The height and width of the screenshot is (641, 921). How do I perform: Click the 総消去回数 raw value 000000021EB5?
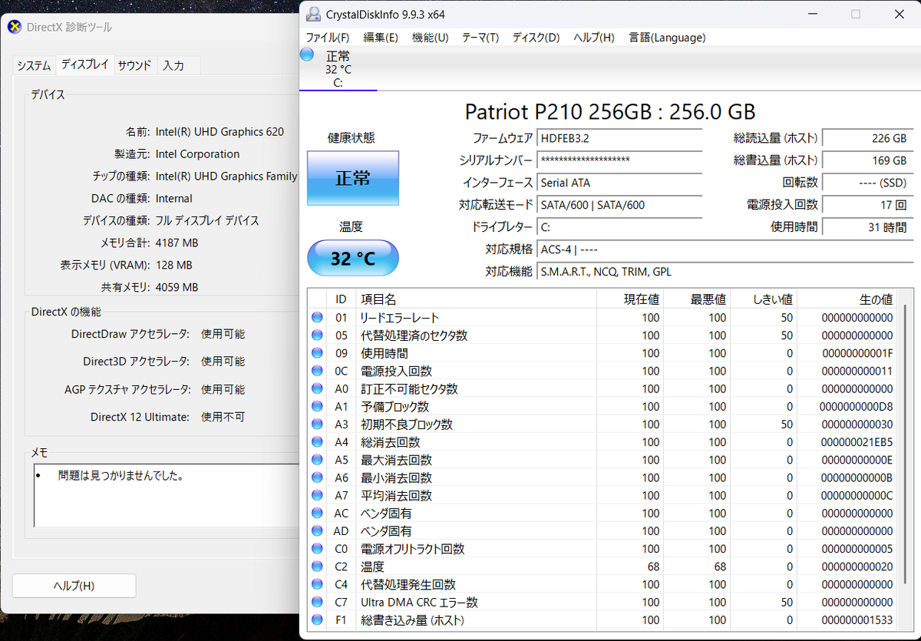[857, 442]
